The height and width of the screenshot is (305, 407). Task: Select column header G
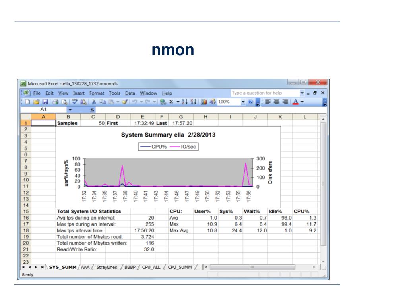181,117
